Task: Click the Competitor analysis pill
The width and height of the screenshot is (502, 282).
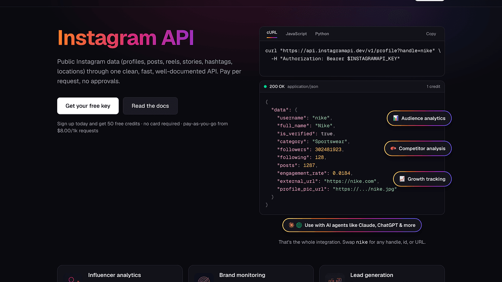Action: click(x=418, y=148)
